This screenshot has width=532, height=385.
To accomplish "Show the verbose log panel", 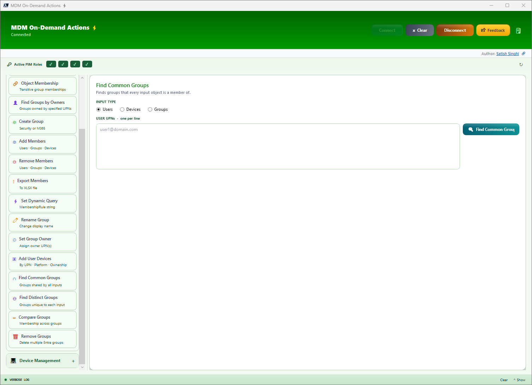I will pos(520,380).
